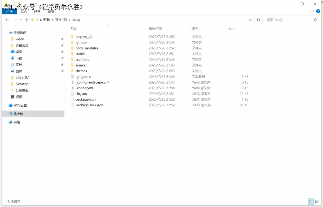
Task: Unpin the video folder from Quick access
Action: point(62,39)
